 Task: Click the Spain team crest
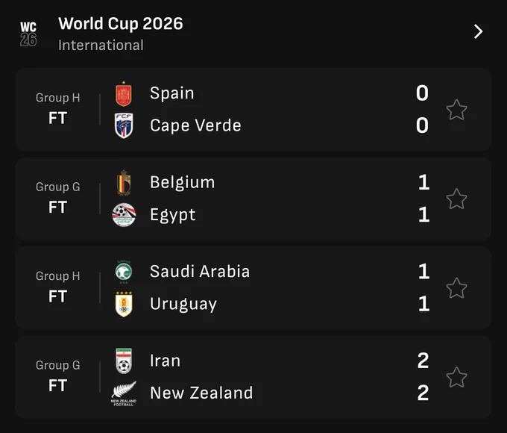point(124,94)
